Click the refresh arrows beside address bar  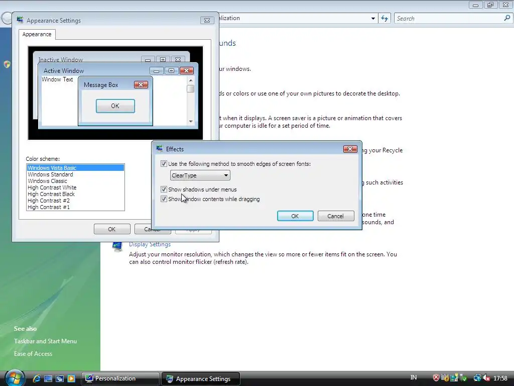384,19
